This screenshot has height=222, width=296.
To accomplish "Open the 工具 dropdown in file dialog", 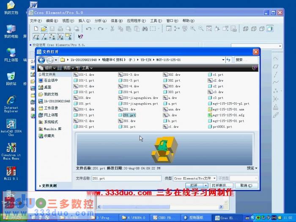I will 84,68.
